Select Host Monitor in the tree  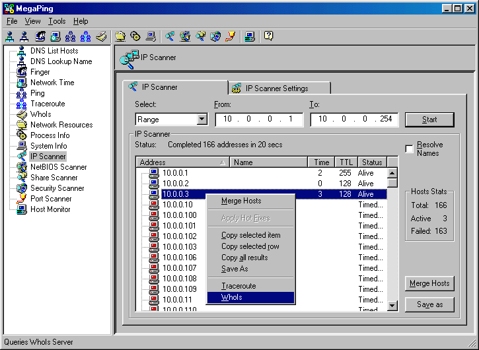point(50,209)
